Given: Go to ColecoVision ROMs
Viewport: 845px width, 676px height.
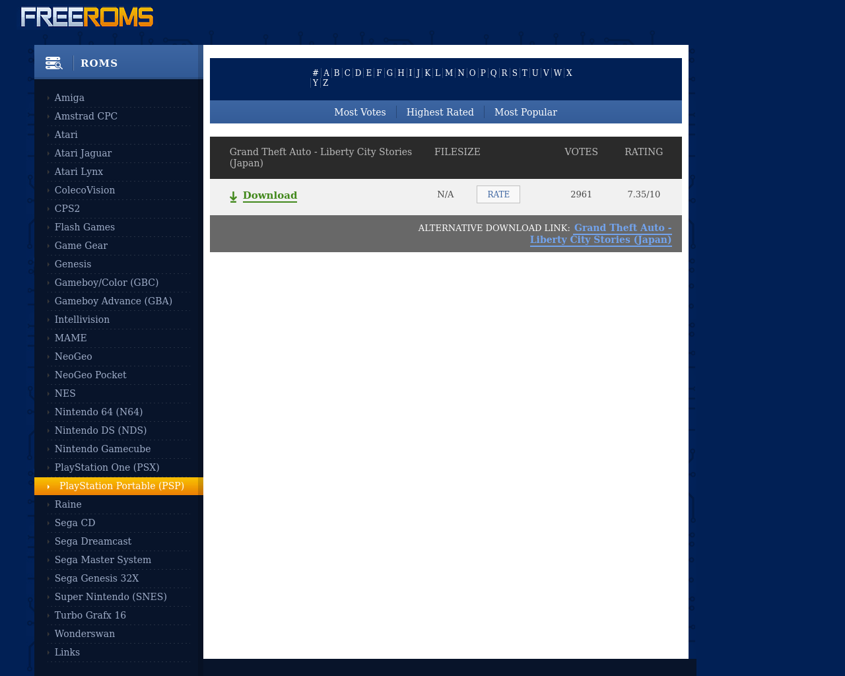Looking at the screenshot, I should tap(84, 190).
